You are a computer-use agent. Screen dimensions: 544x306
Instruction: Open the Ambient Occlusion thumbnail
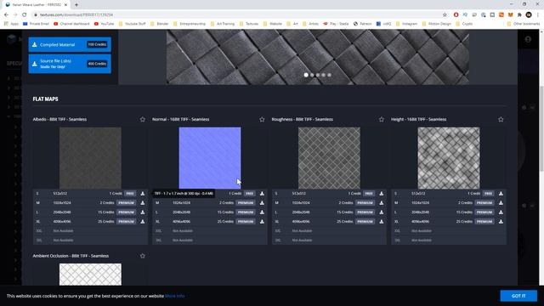(90, 275)
